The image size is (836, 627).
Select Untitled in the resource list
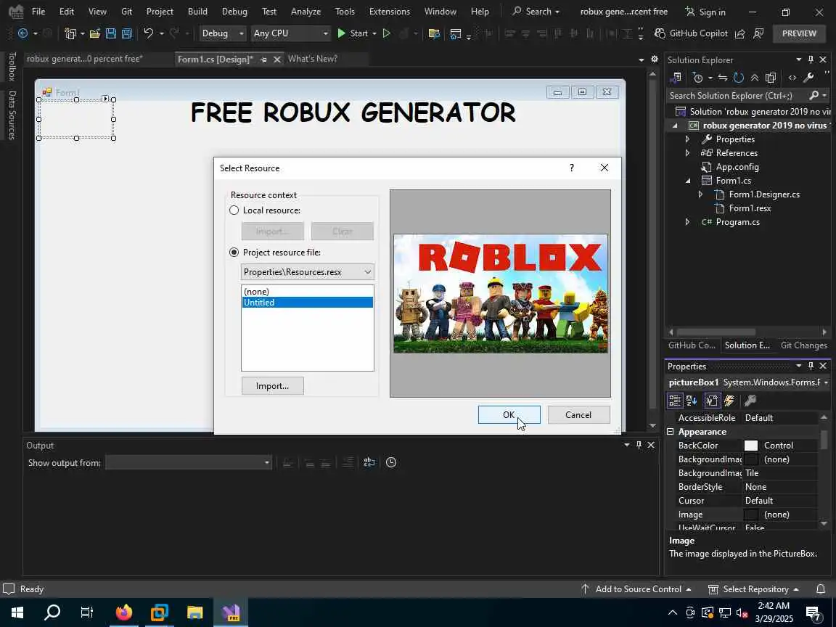tap(308, 303)
